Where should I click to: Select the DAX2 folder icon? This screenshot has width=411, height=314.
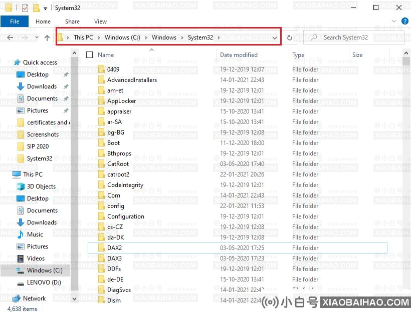(101, 248)
